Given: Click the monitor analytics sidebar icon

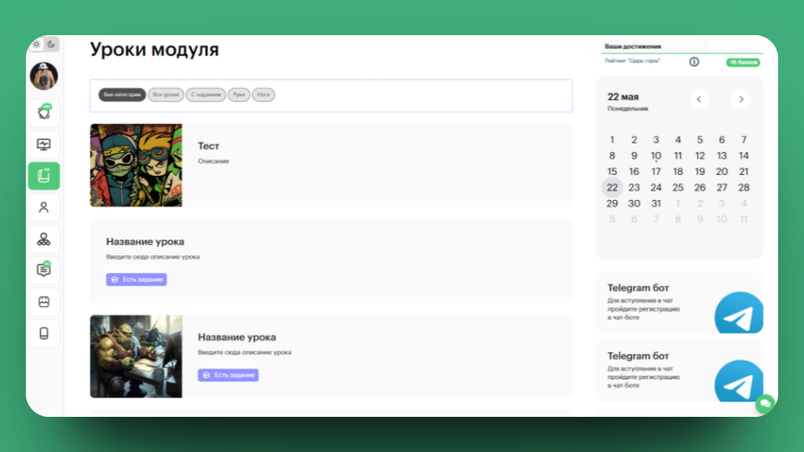Looking at the screenshot, I should tap(44, 144).
